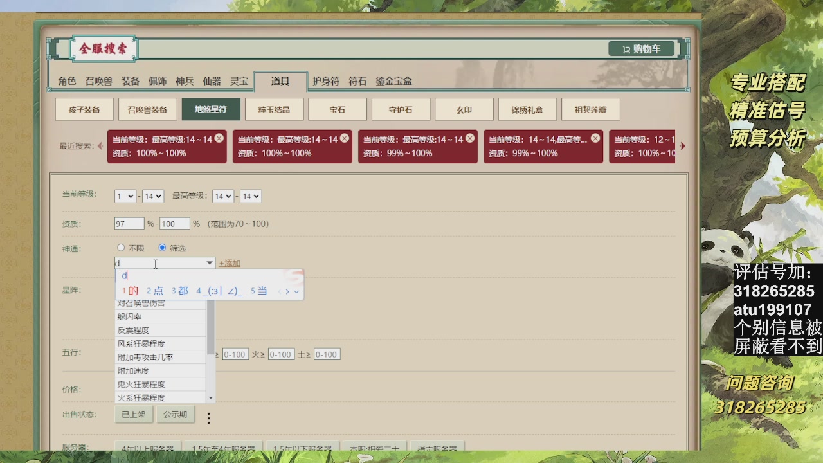
Task: Remove the first recent search tag
Action: pos(219,138)
